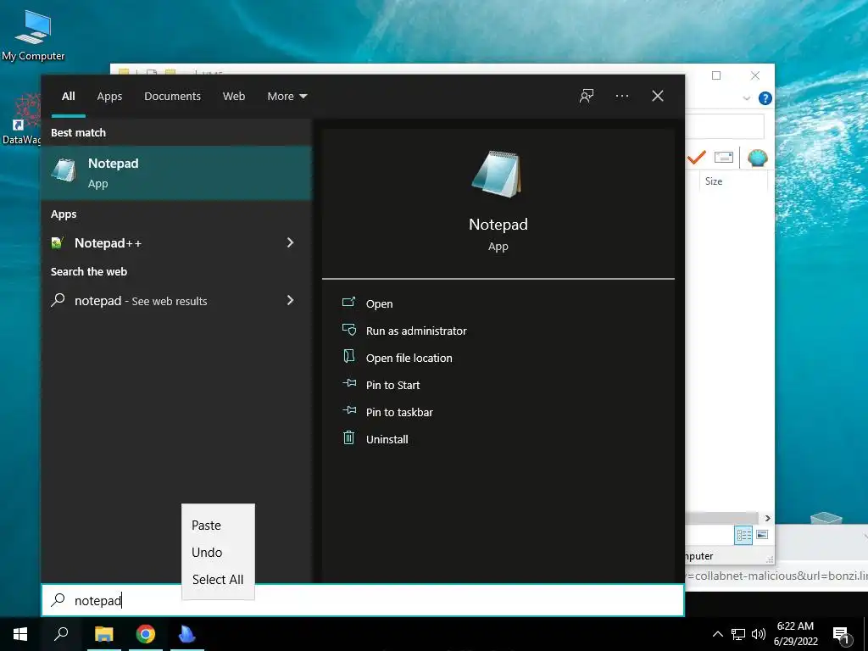Close the search panel with X
This screenshot has height=651, width=868.
pos(658,96)
